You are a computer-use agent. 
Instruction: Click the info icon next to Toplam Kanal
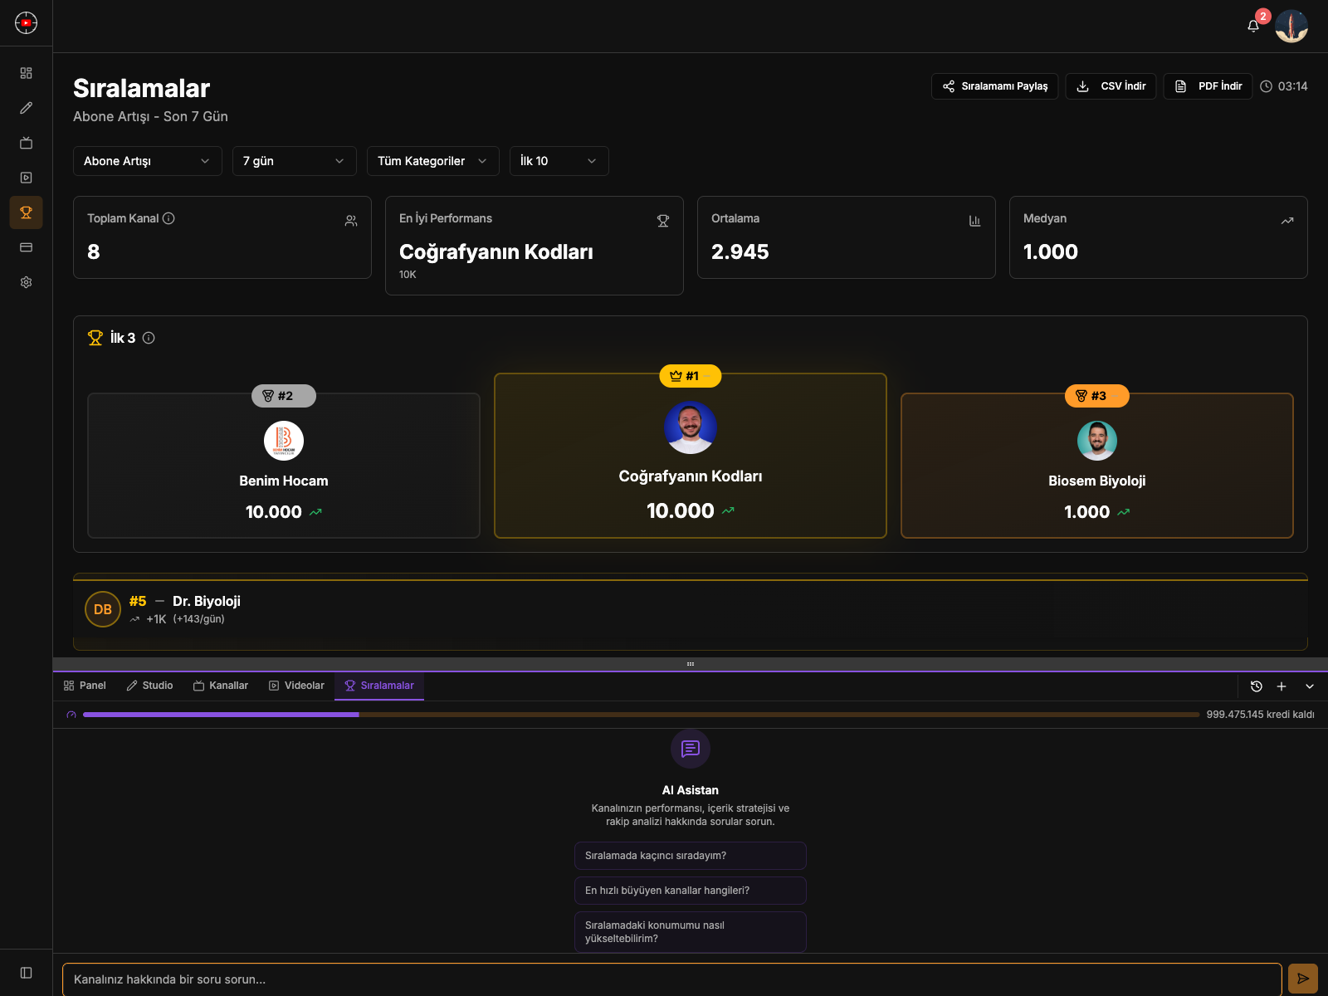168,218
